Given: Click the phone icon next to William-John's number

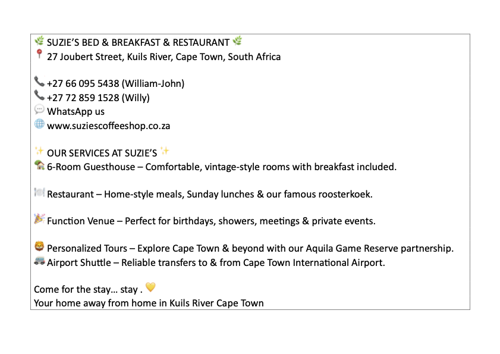Looking at the screenshot, I should click(x=39, y=82).
